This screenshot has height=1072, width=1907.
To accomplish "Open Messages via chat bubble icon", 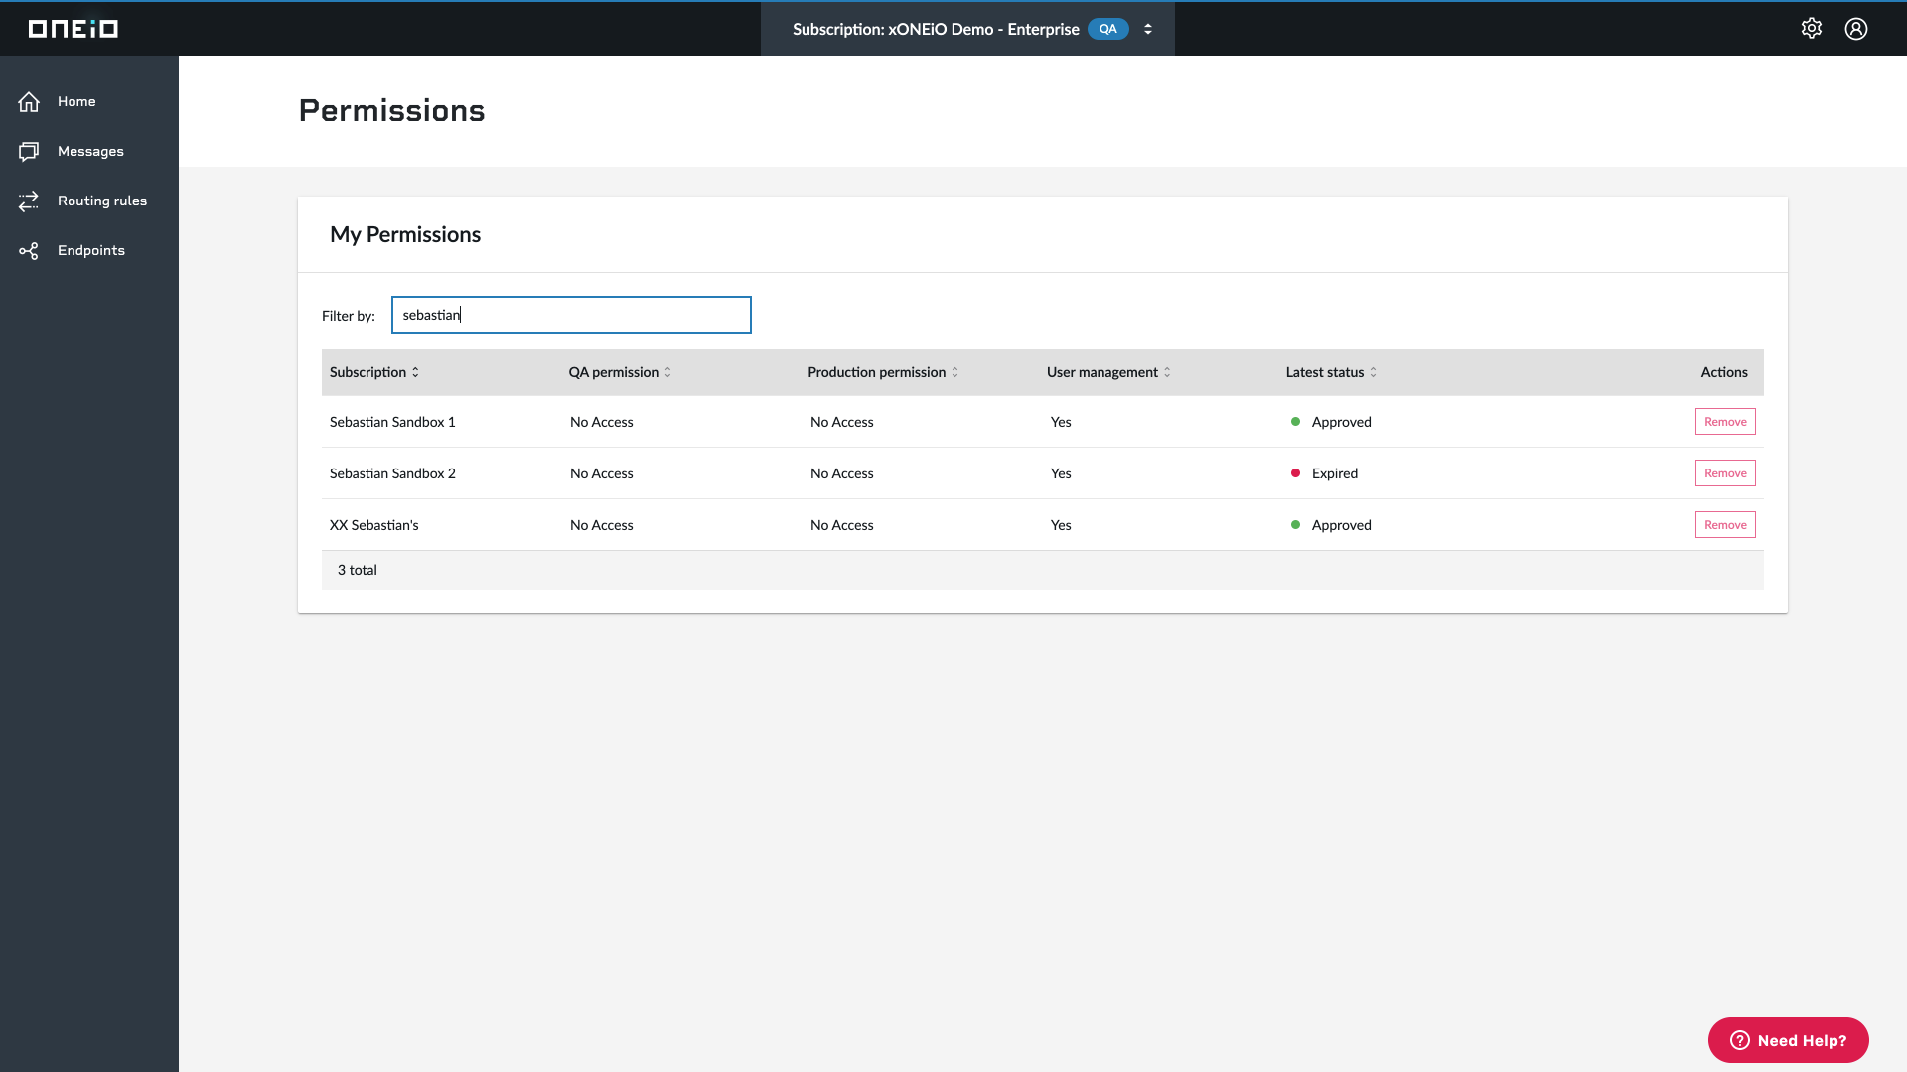I will 29,151.
